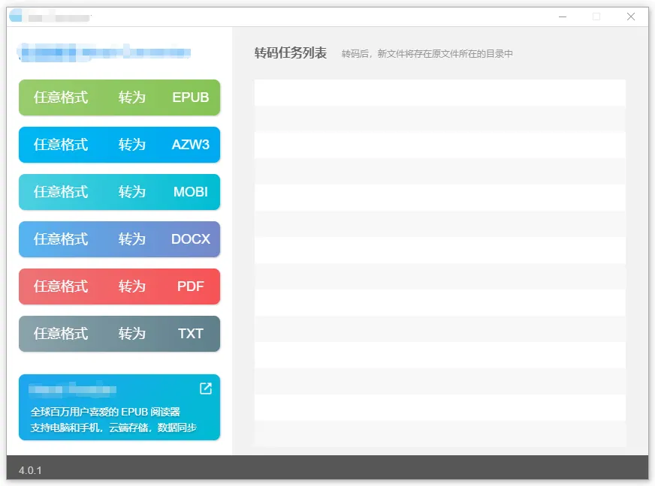655x486 pixels.
Task: Minimize the converter window
Action: [563, 16]
